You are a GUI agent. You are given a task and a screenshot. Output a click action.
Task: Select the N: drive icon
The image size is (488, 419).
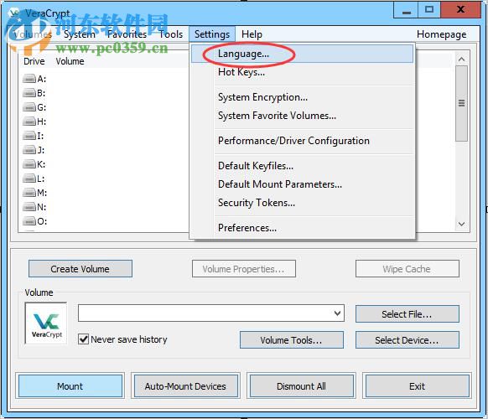click(29, 207)
